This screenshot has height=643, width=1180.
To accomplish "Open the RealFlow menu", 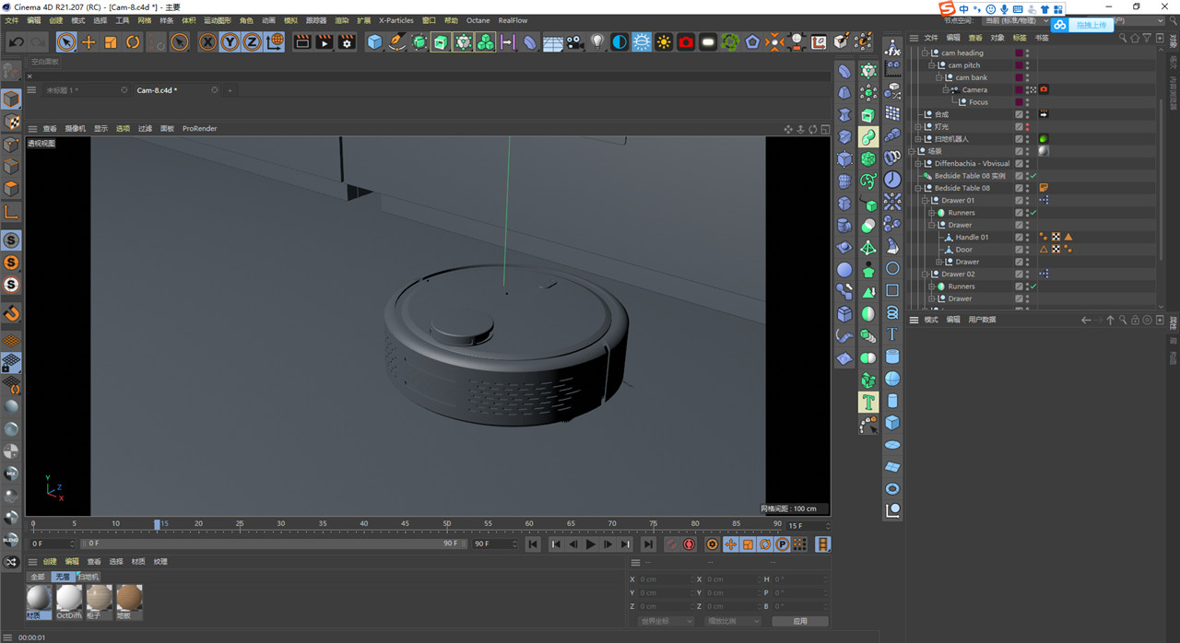I will [513, 20].
